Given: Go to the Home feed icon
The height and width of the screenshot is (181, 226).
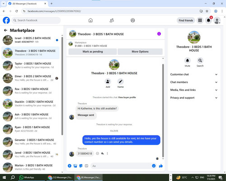Looking at the screenshot, I should click(x=90, y=20).
